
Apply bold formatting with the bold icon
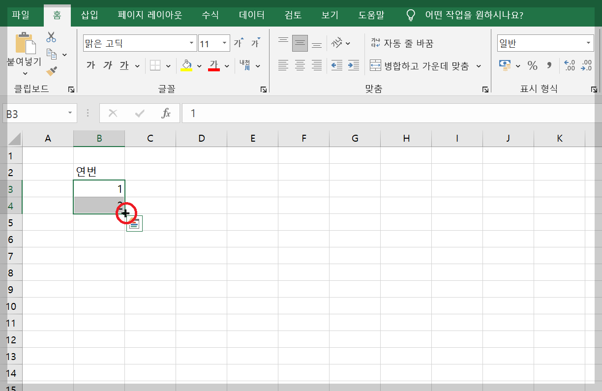(90, 65)
